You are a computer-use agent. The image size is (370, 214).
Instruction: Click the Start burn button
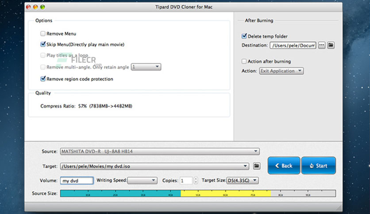[x=319, y=166]
